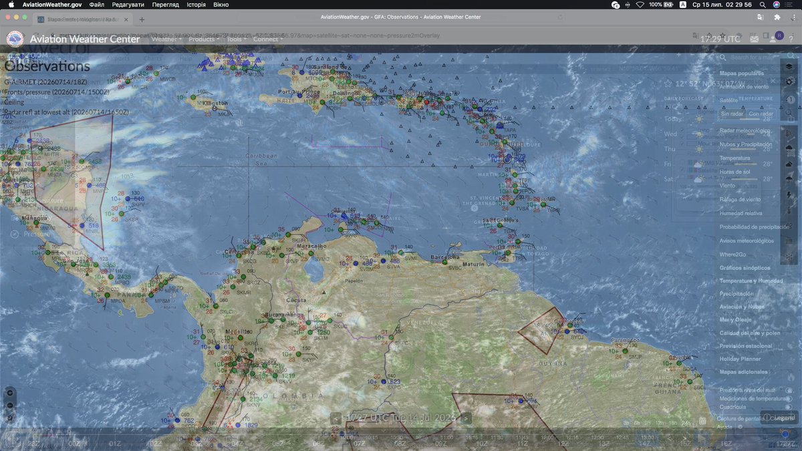Click the user profile avatar icon
Viewport: 802px width, 451px height.
click(779, 35)
